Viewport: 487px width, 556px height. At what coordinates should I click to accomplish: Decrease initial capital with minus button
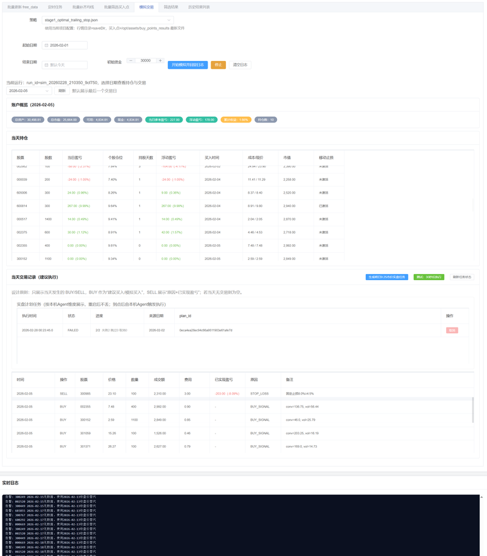coord(131,61)
